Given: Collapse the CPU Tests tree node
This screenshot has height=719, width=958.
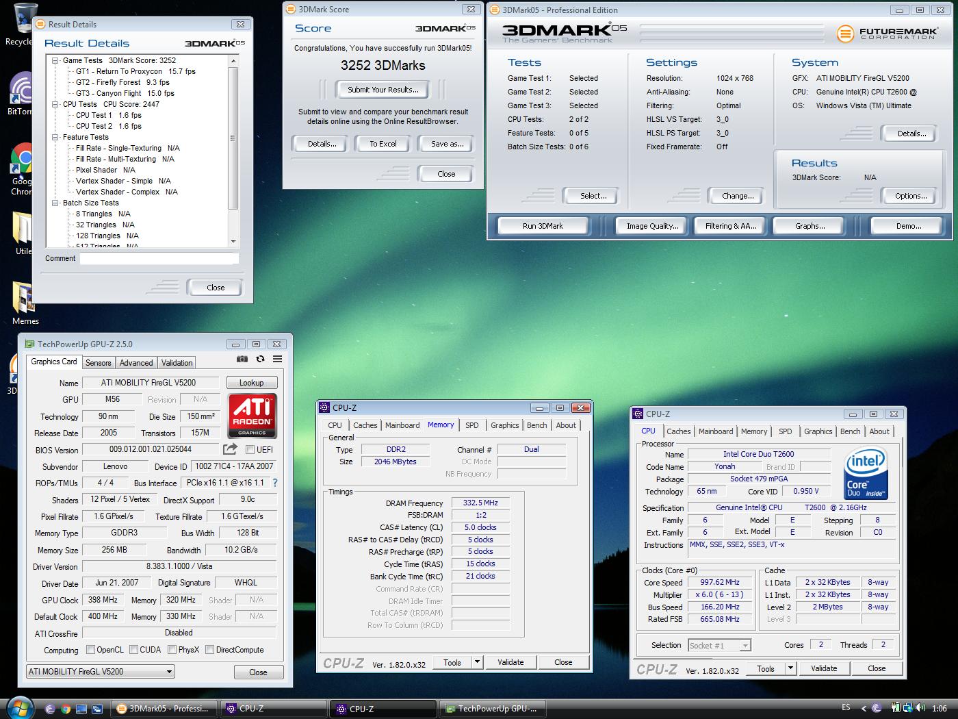Looking at the screenshot, I should (x=56, y=104).
